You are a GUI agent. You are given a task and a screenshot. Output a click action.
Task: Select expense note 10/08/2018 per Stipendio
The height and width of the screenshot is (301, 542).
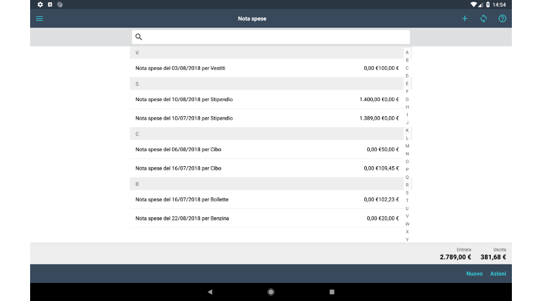pyautogui.click(x=266, y=99)
